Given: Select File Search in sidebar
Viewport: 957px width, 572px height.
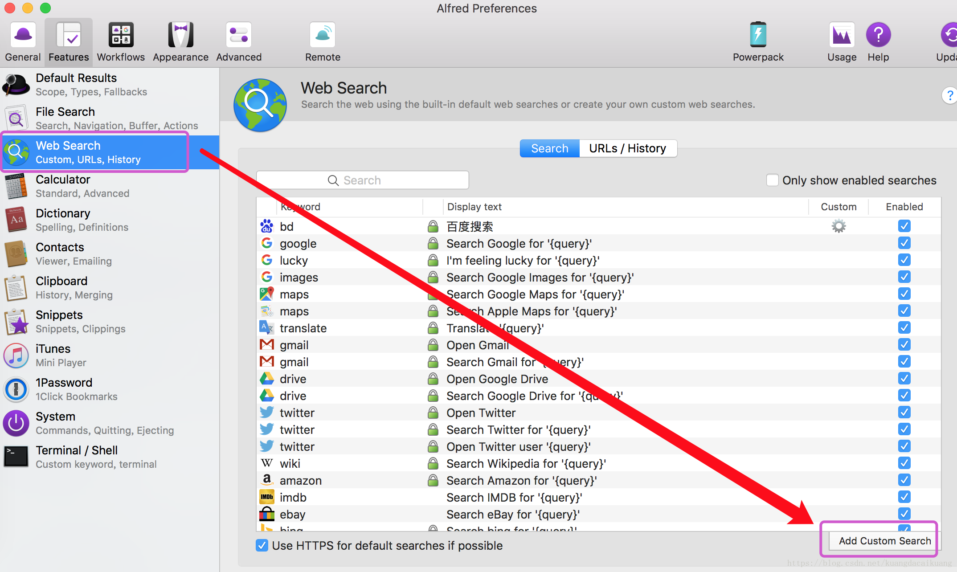Looking at the screenshot, I should (110, 118).
